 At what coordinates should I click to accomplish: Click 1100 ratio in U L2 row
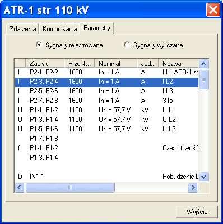(x=75, y=120)
